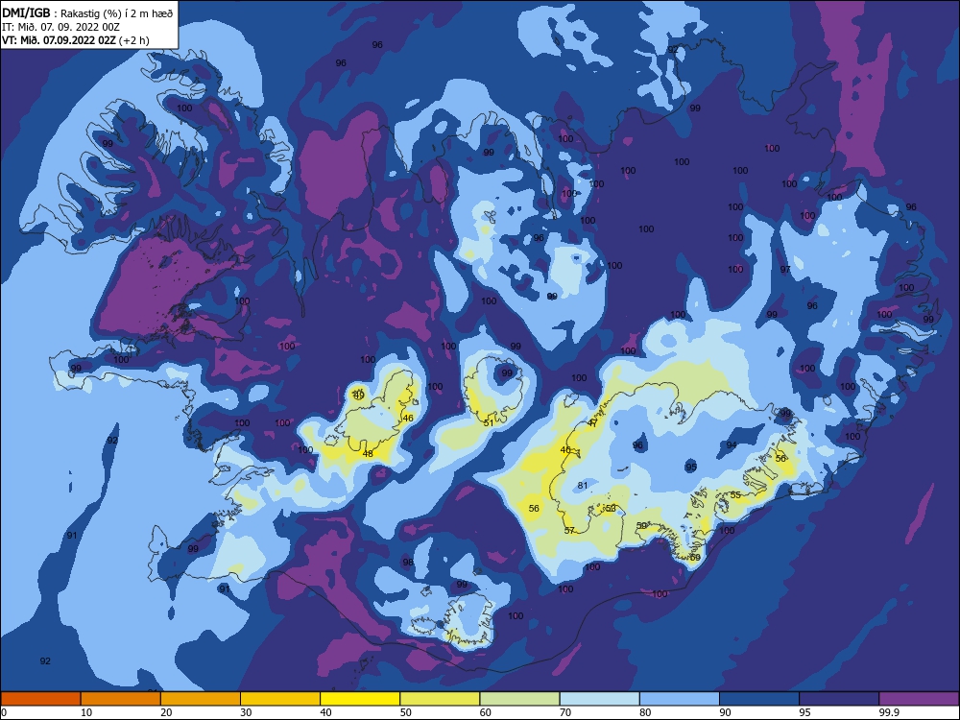Image resolution: width=960 pixels, height=720 pixels.
Task: Click the humidity value 57 on southwest Vatnajökull
Action: pos(569,530)
